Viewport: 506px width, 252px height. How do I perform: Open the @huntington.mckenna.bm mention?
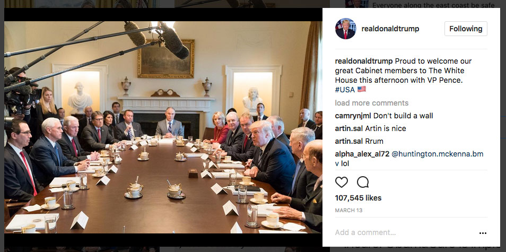pos(437,154)
